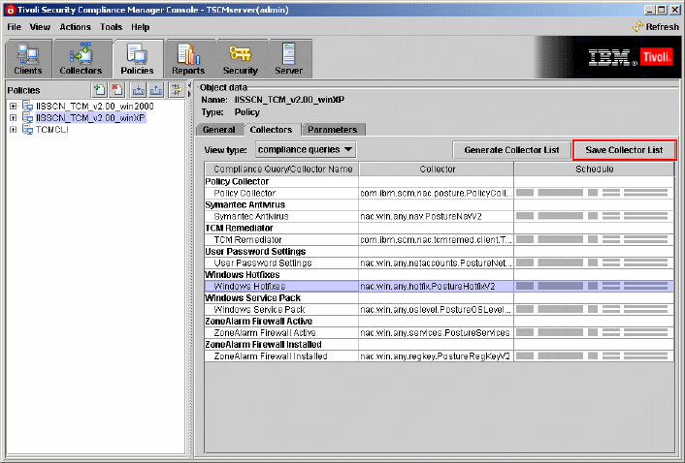Switch to the Parameters tab
685x463 pixels.
332,129
